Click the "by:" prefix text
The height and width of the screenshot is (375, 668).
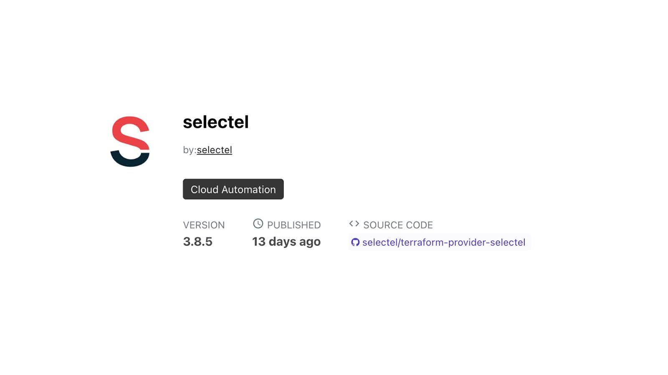[x=189, y=150]
